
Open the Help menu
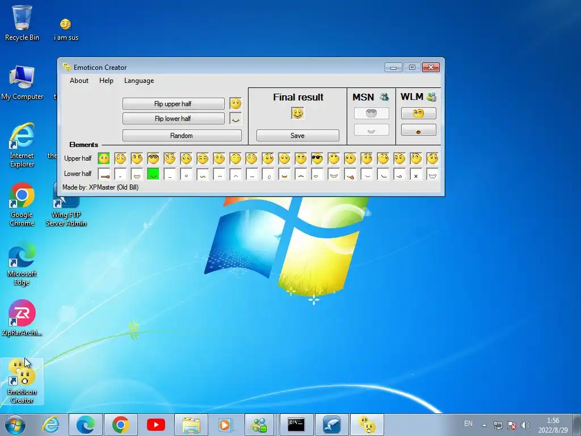106,81
